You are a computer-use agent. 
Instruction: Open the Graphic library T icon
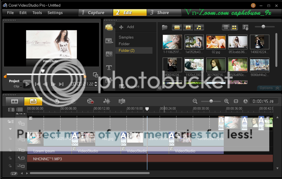pyautogui.click(x=109, y=68)
